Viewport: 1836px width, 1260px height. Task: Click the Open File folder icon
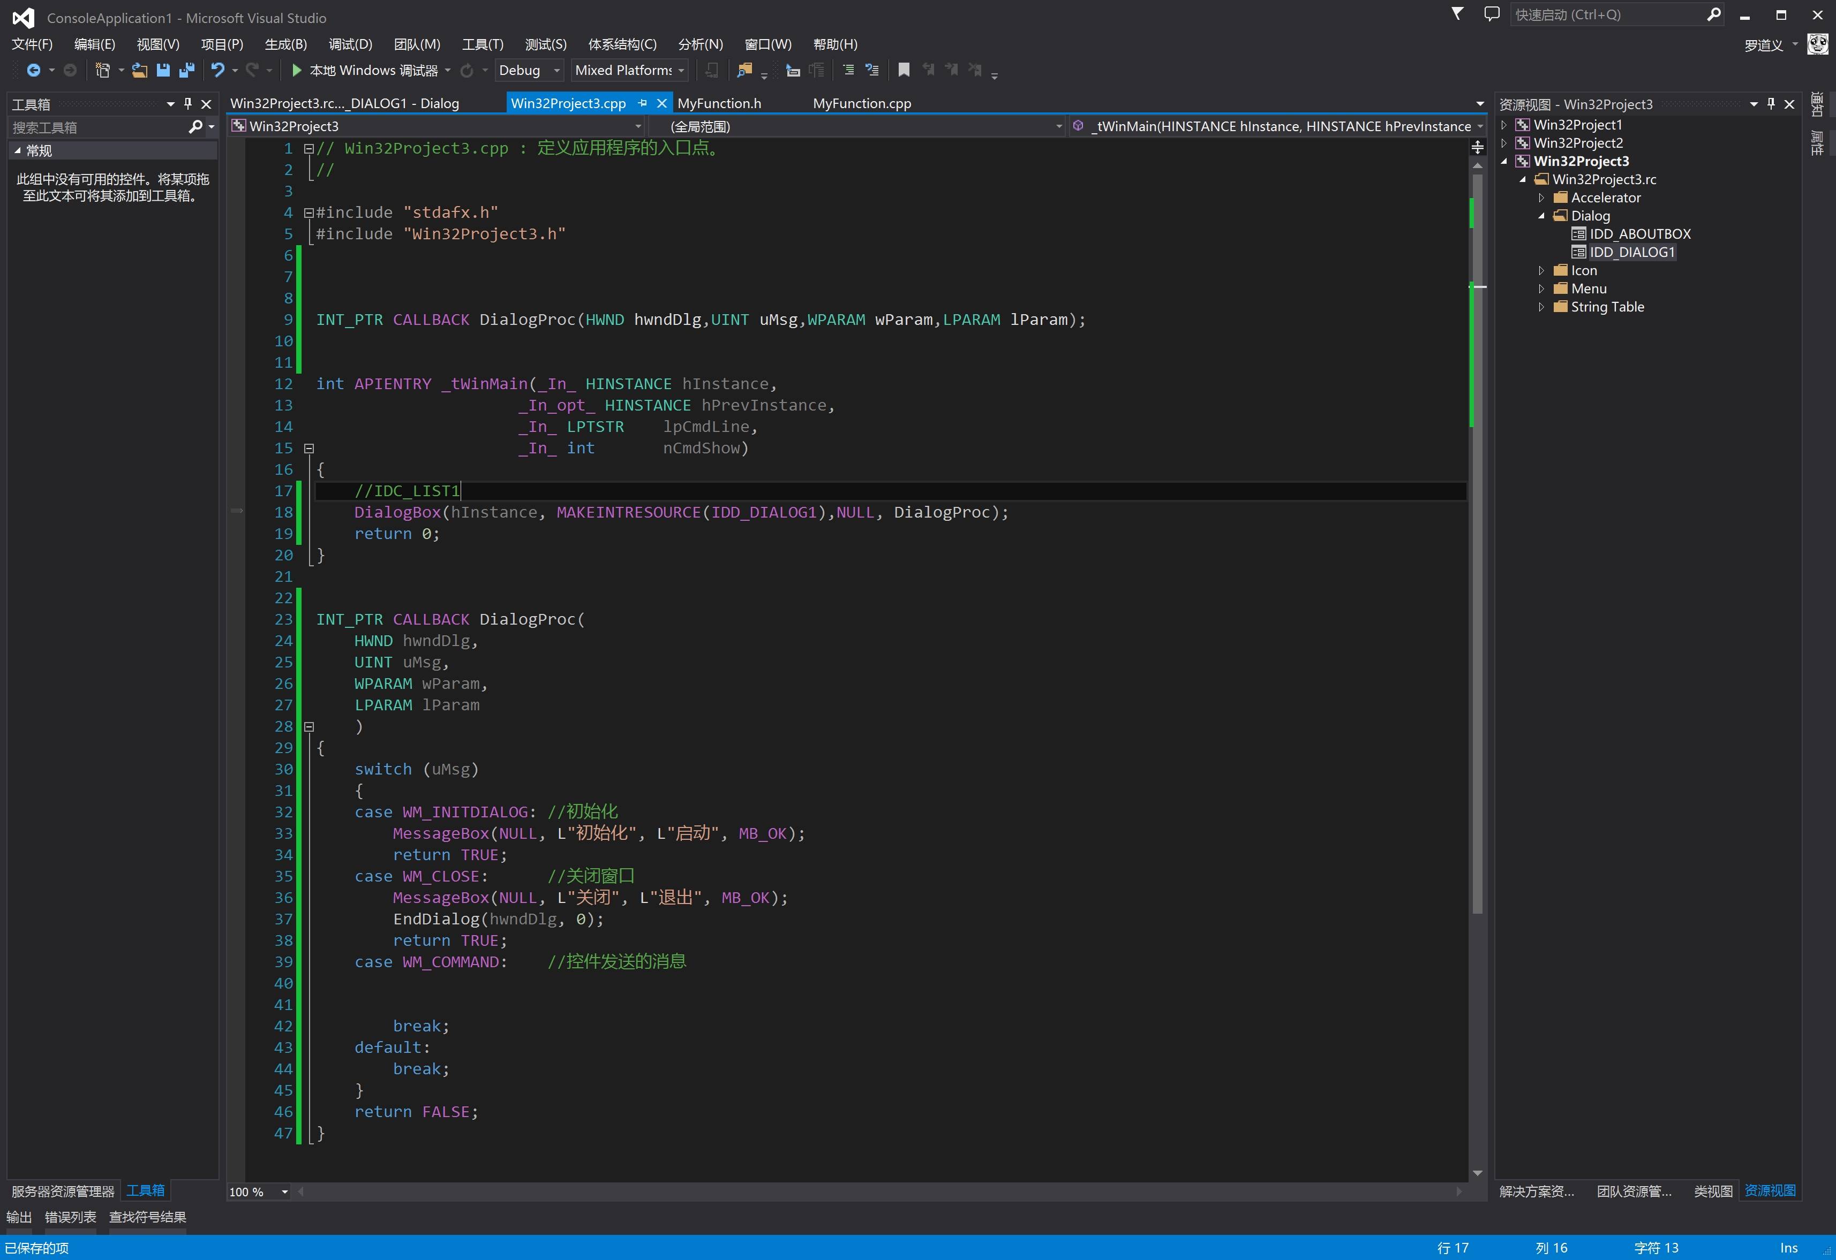coord(139,70)
